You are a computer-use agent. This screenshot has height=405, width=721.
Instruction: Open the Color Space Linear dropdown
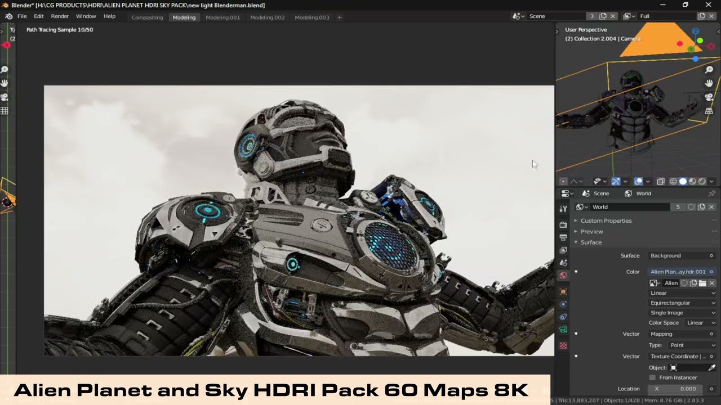tap(701, 323)
